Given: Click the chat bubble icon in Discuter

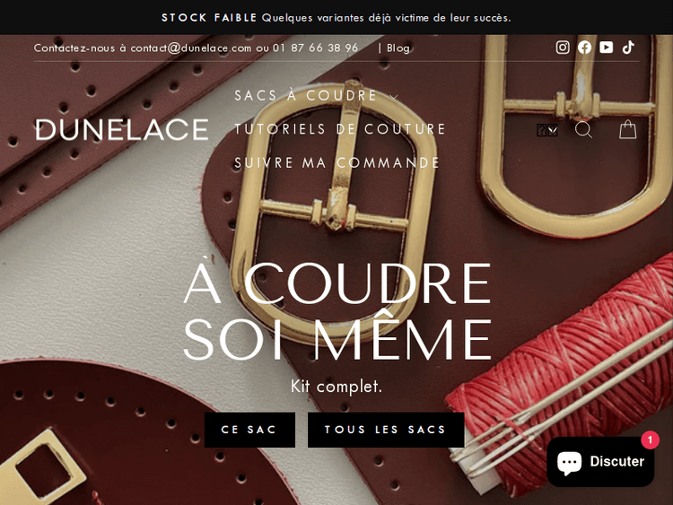Looking at the screenshot, I should pyautogui.click(x=569, y=463).
